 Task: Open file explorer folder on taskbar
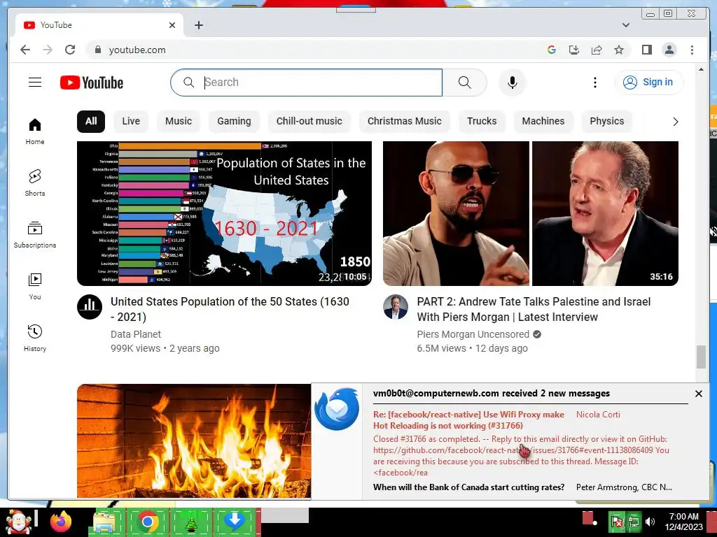(104, 522)
